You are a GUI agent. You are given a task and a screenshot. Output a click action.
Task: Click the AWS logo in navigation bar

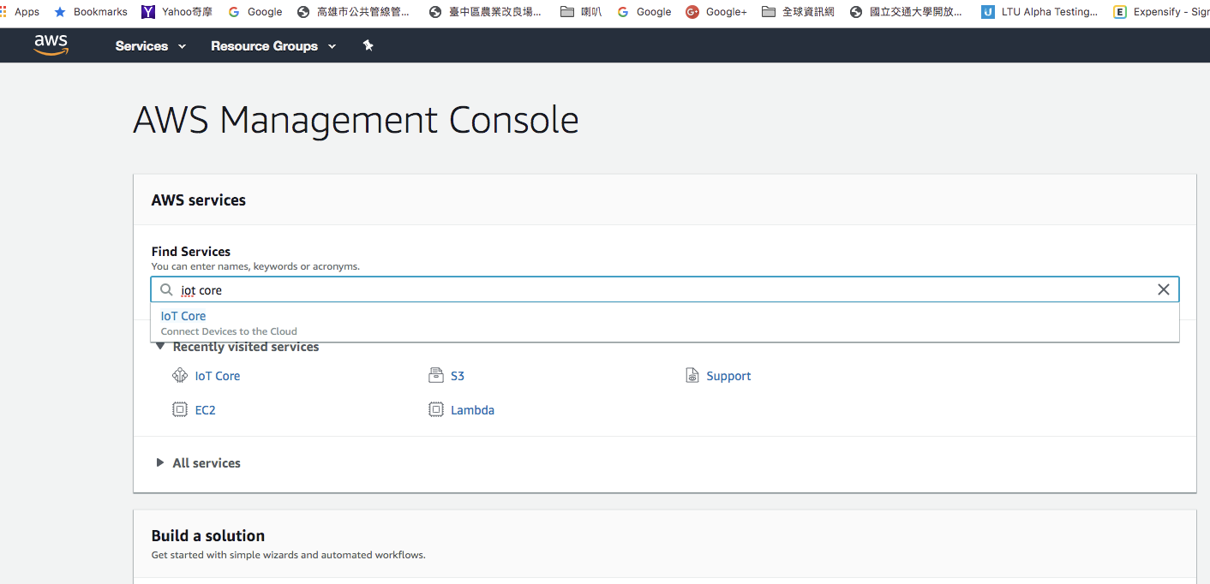(51, 45)
